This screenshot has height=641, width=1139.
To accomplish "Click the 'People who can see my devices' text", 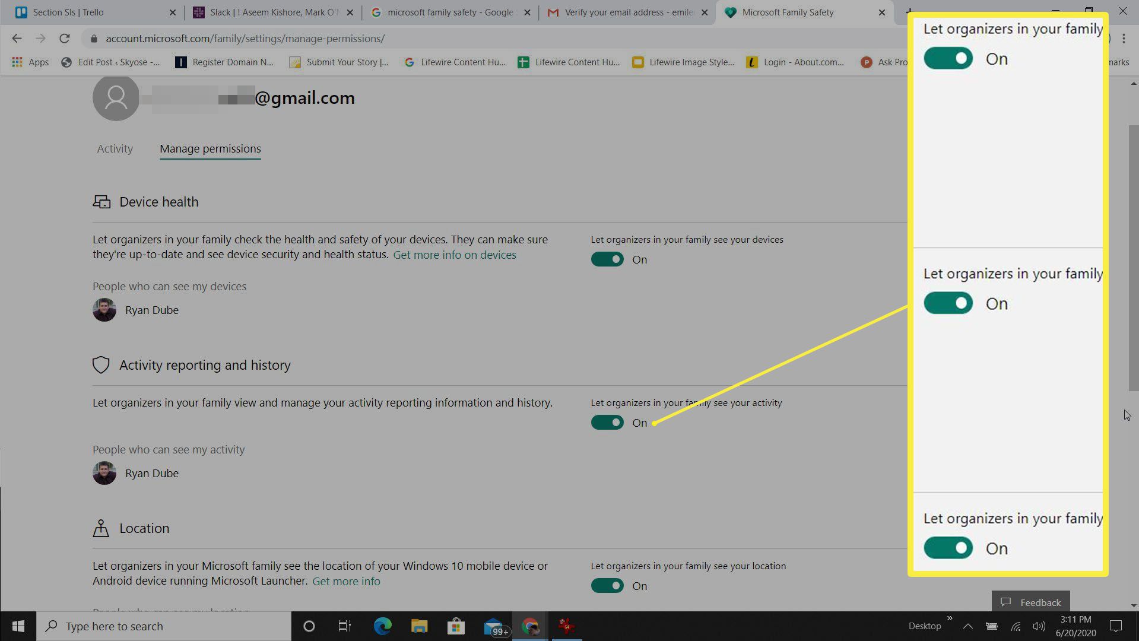I will coord(169,286).
